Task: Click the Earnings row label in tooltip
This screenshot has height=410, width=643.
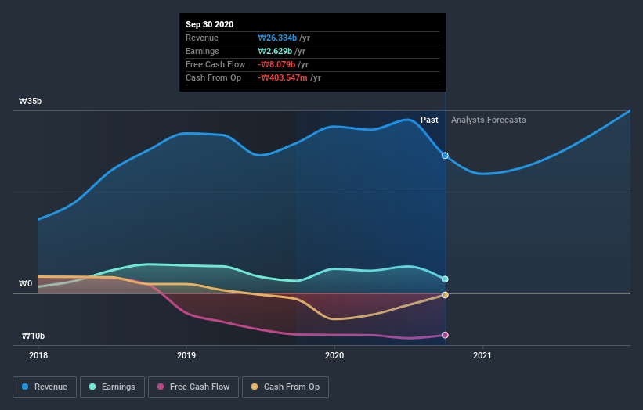Action: (202, 51)
